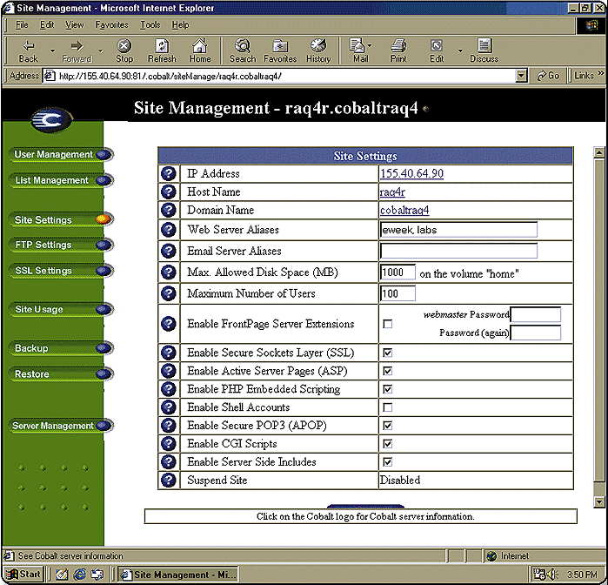608x585 pixels.
Task: Toggle Enable Active Server Pages (ASP) checkbox
Action: pyautogui.click(x=387, y=371)
